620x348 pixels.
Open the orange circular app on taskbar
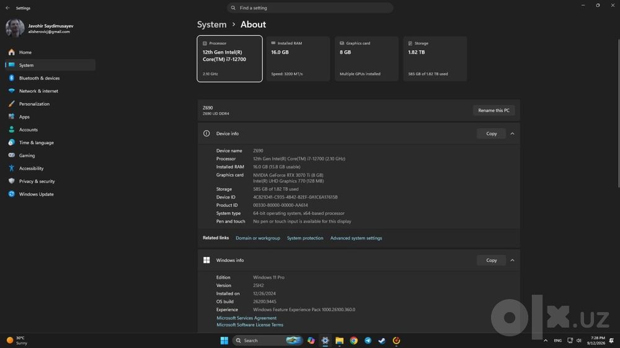point(396,341)
